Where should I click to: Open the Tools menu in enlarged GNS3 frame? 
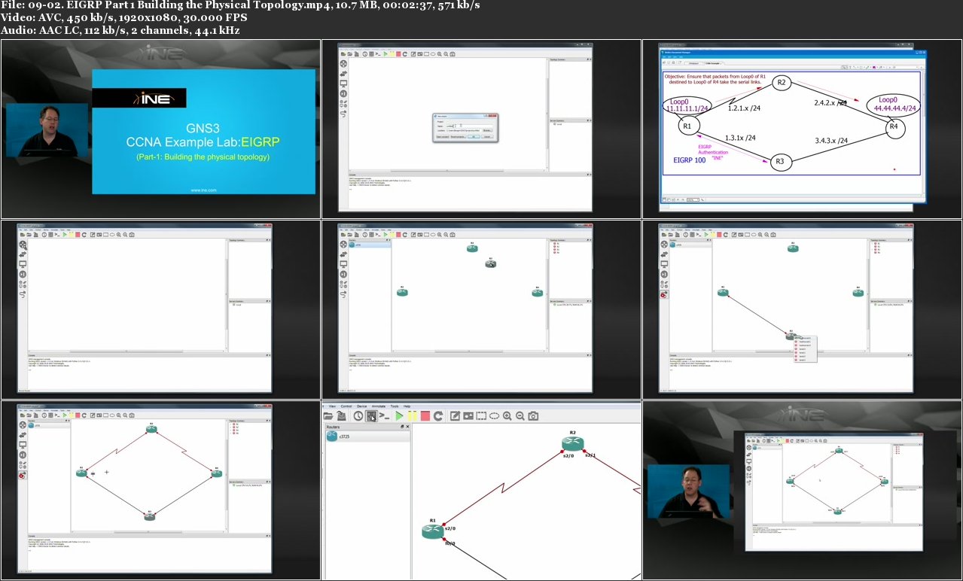(395, 406)
